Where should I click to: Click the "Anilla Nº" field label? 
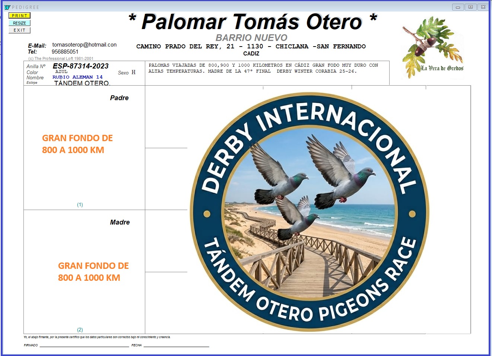[36, 66]
